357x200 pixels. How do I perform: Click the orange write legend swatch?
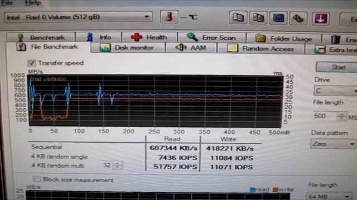point(275,189)
